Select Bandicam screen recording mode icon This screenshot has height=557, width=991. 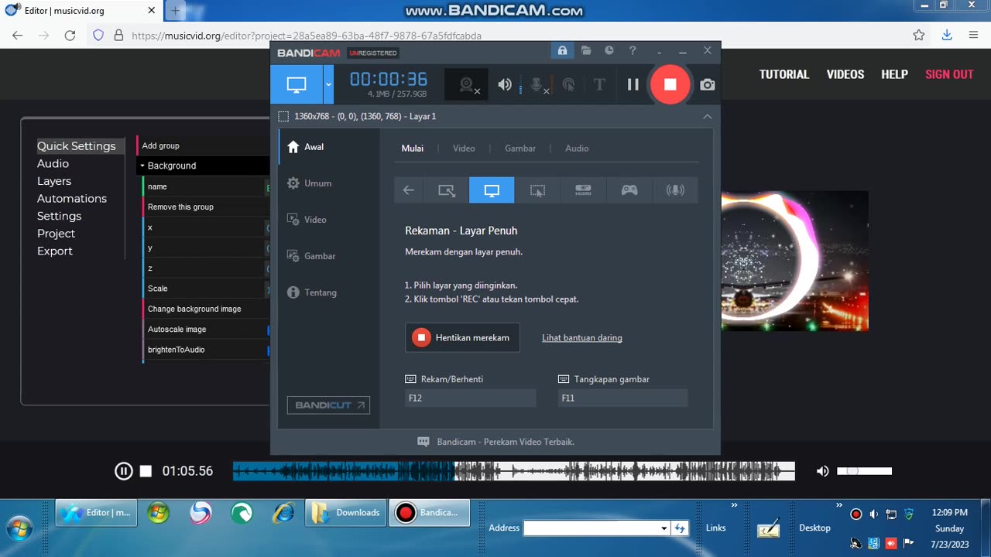(297, 84)
